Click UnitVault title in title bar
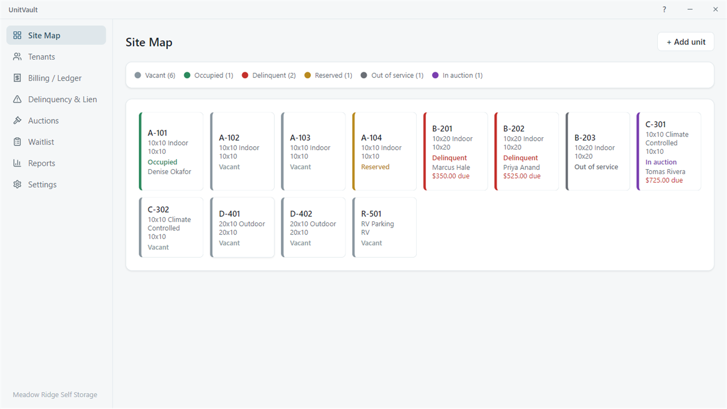The height and width of the screenshot is (409, 727). pos(23,10)
